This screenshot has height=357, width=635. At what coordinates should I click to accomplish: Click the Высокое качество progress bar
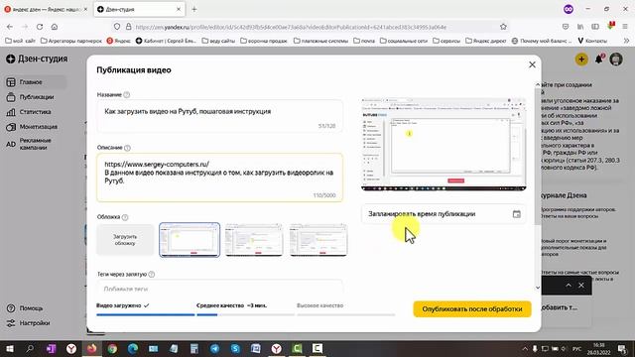pos(346,314)
